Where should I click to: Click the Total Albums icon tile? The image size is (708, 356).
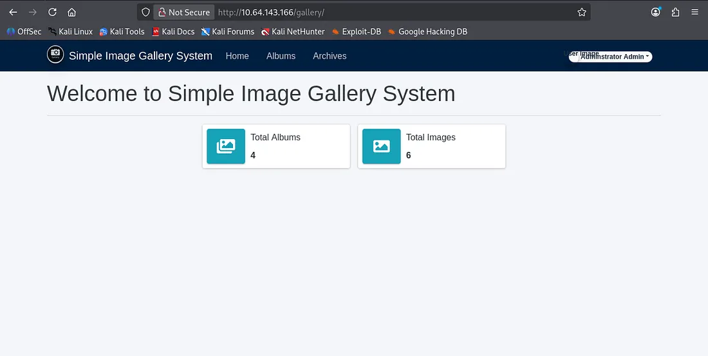[x=226, y=146]
